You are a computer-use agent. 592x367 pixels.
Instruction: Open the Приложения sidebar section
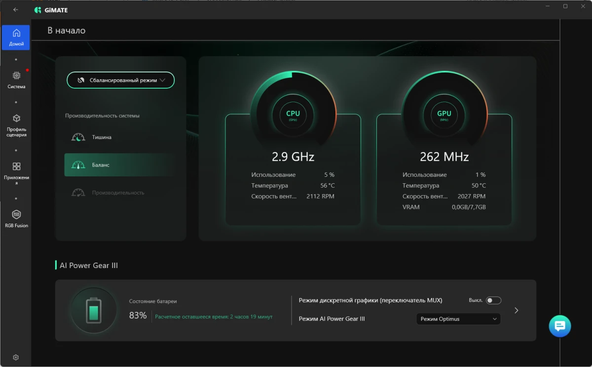[16, 173]
